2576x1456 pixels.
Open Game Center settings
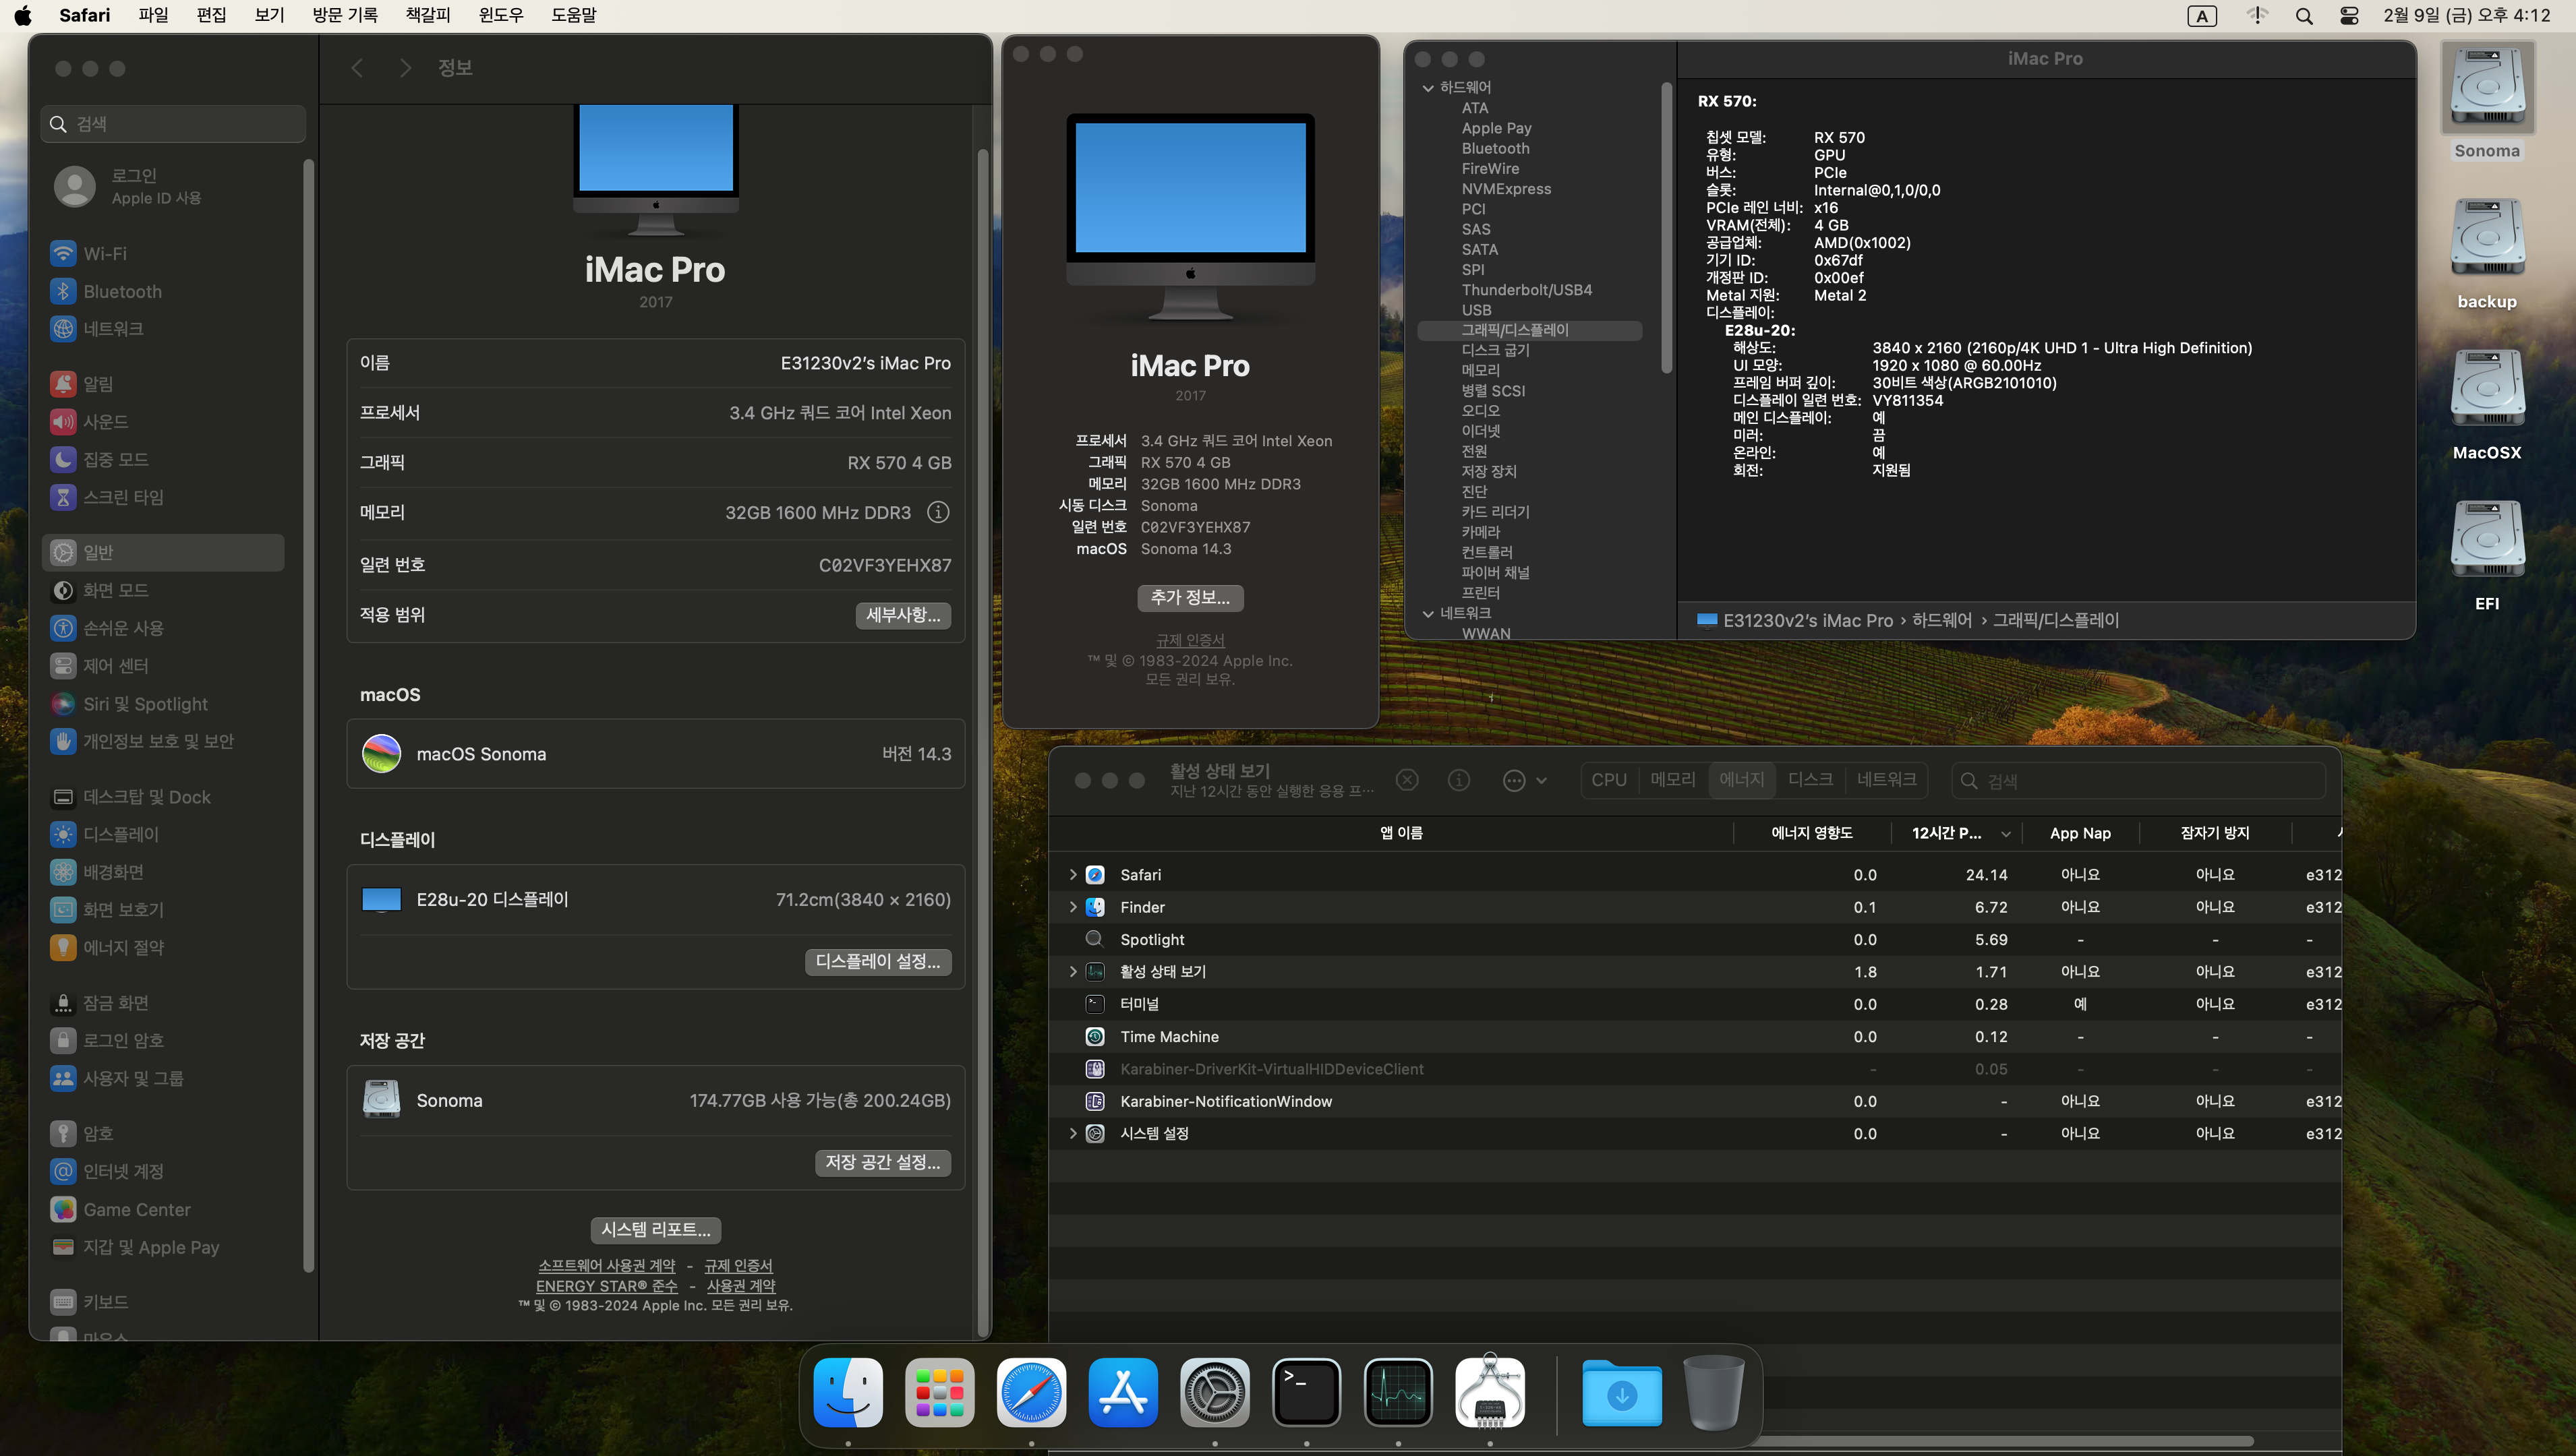[165, 1210]
